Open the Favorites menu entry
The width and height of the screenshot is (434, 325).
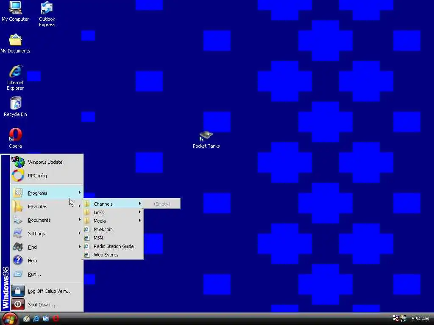point(47,207)
